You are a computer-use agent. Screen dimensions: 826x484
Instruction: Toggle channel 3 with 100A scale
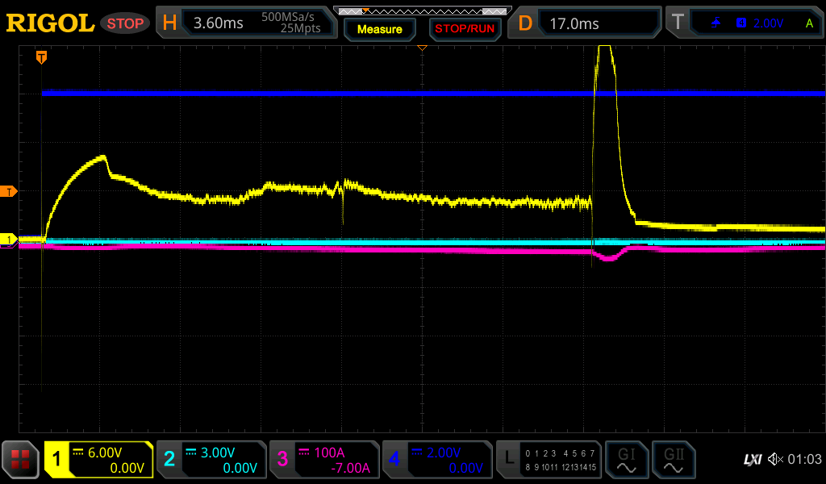pos(324,460)
